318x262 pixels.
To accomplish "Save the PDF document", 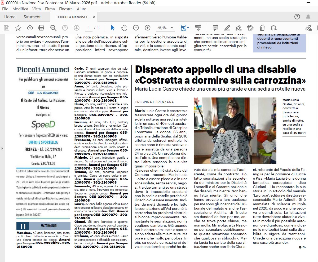I will pos(6,28).
